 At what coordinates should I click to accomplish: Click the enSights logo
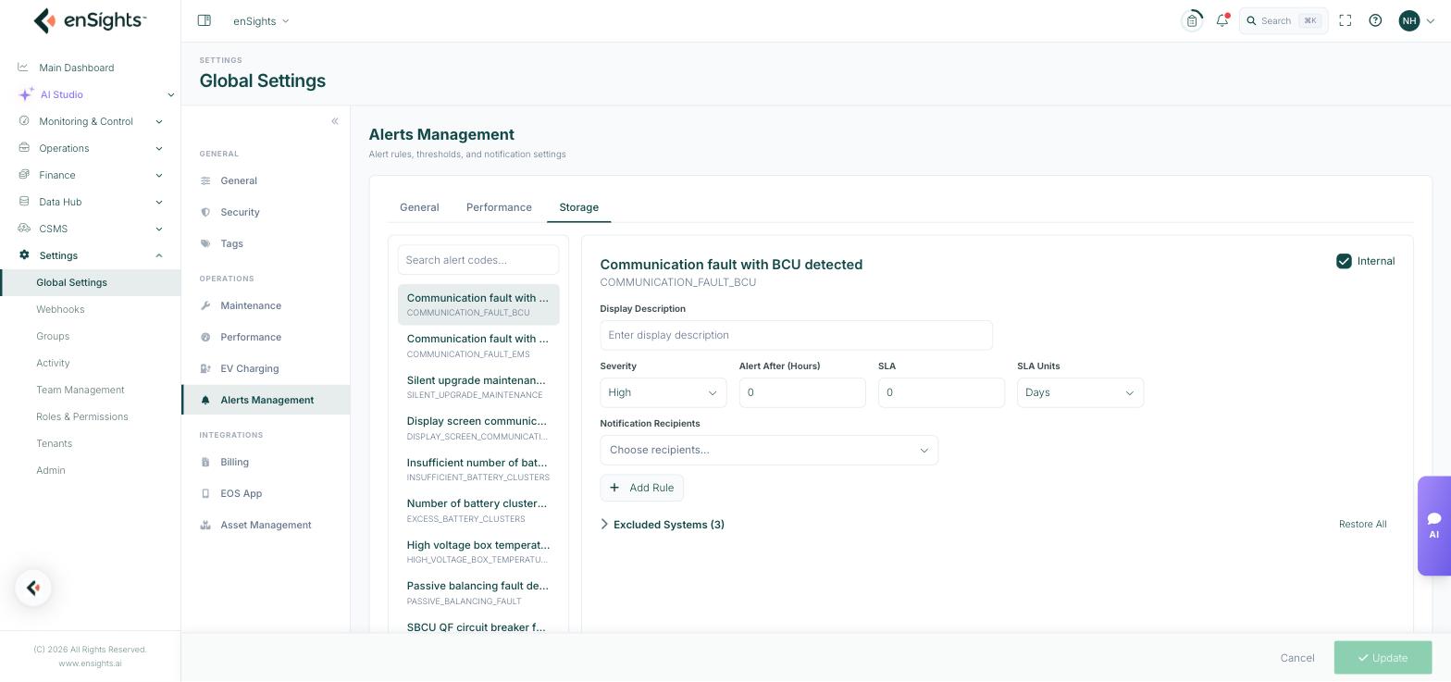point(90,20)
